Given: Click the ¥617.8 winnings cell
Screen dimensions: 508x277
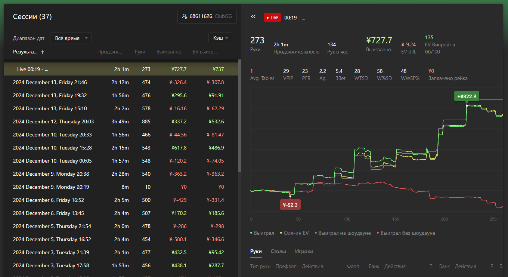Looking at the screenshot, I should point(179,148).
